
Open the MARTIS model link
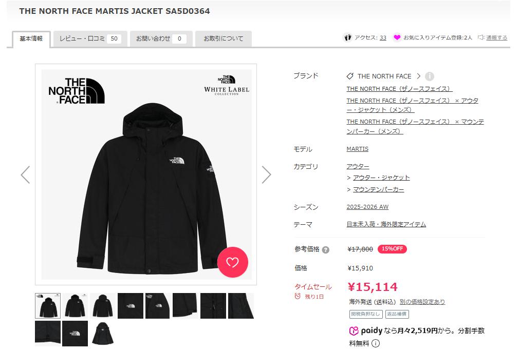click(358, 149)
